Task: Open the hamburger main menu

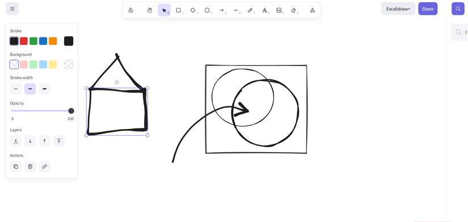Action: 12,8
